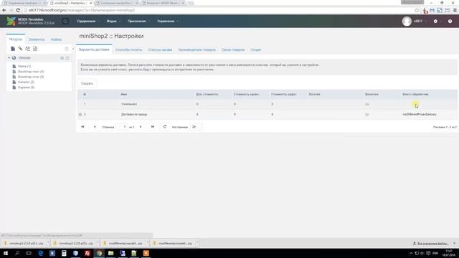The image size is (459, 258).
Task: Open the Bootstrap inner resource in tree
Action: [31, 77]
